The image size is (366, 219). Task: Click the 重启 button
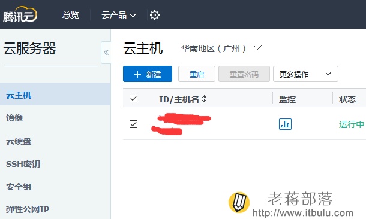197,74
